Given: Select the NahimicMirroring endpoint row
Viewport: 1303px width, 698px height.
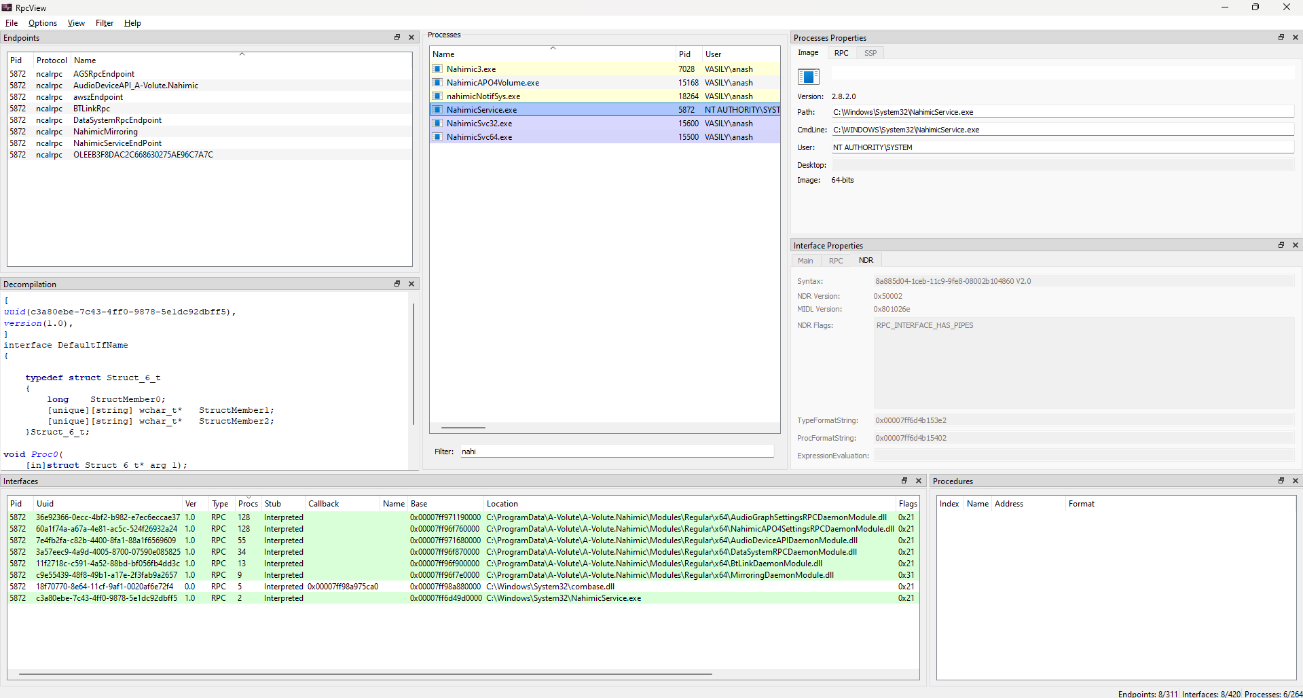Looking at the screenshot, I should 105,132.
